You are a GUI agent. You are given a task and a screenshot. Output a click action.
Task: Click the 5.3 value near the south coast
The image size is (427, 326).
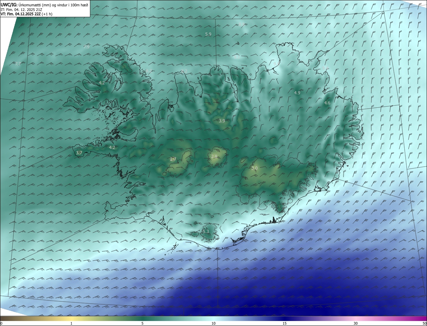click(x=205, y=231)
